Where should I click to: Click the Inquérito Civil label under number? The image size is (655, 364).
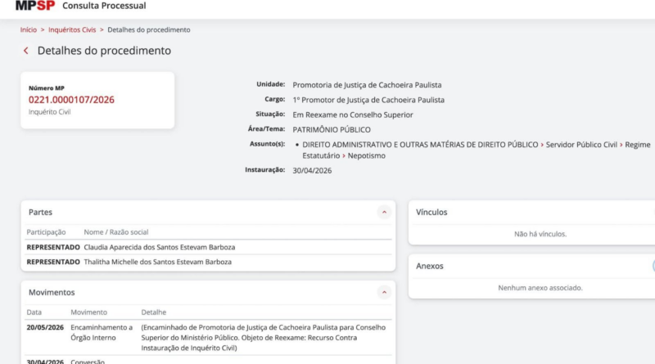[49, 112]
